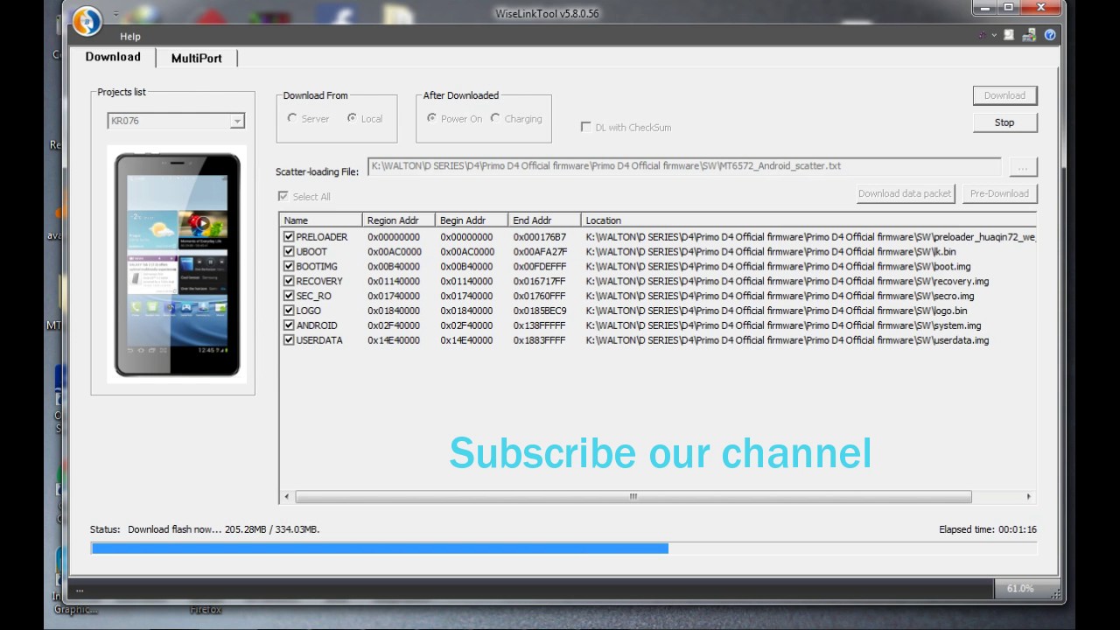Click the horizontal scrollbar left arrow

coord(287,497)
